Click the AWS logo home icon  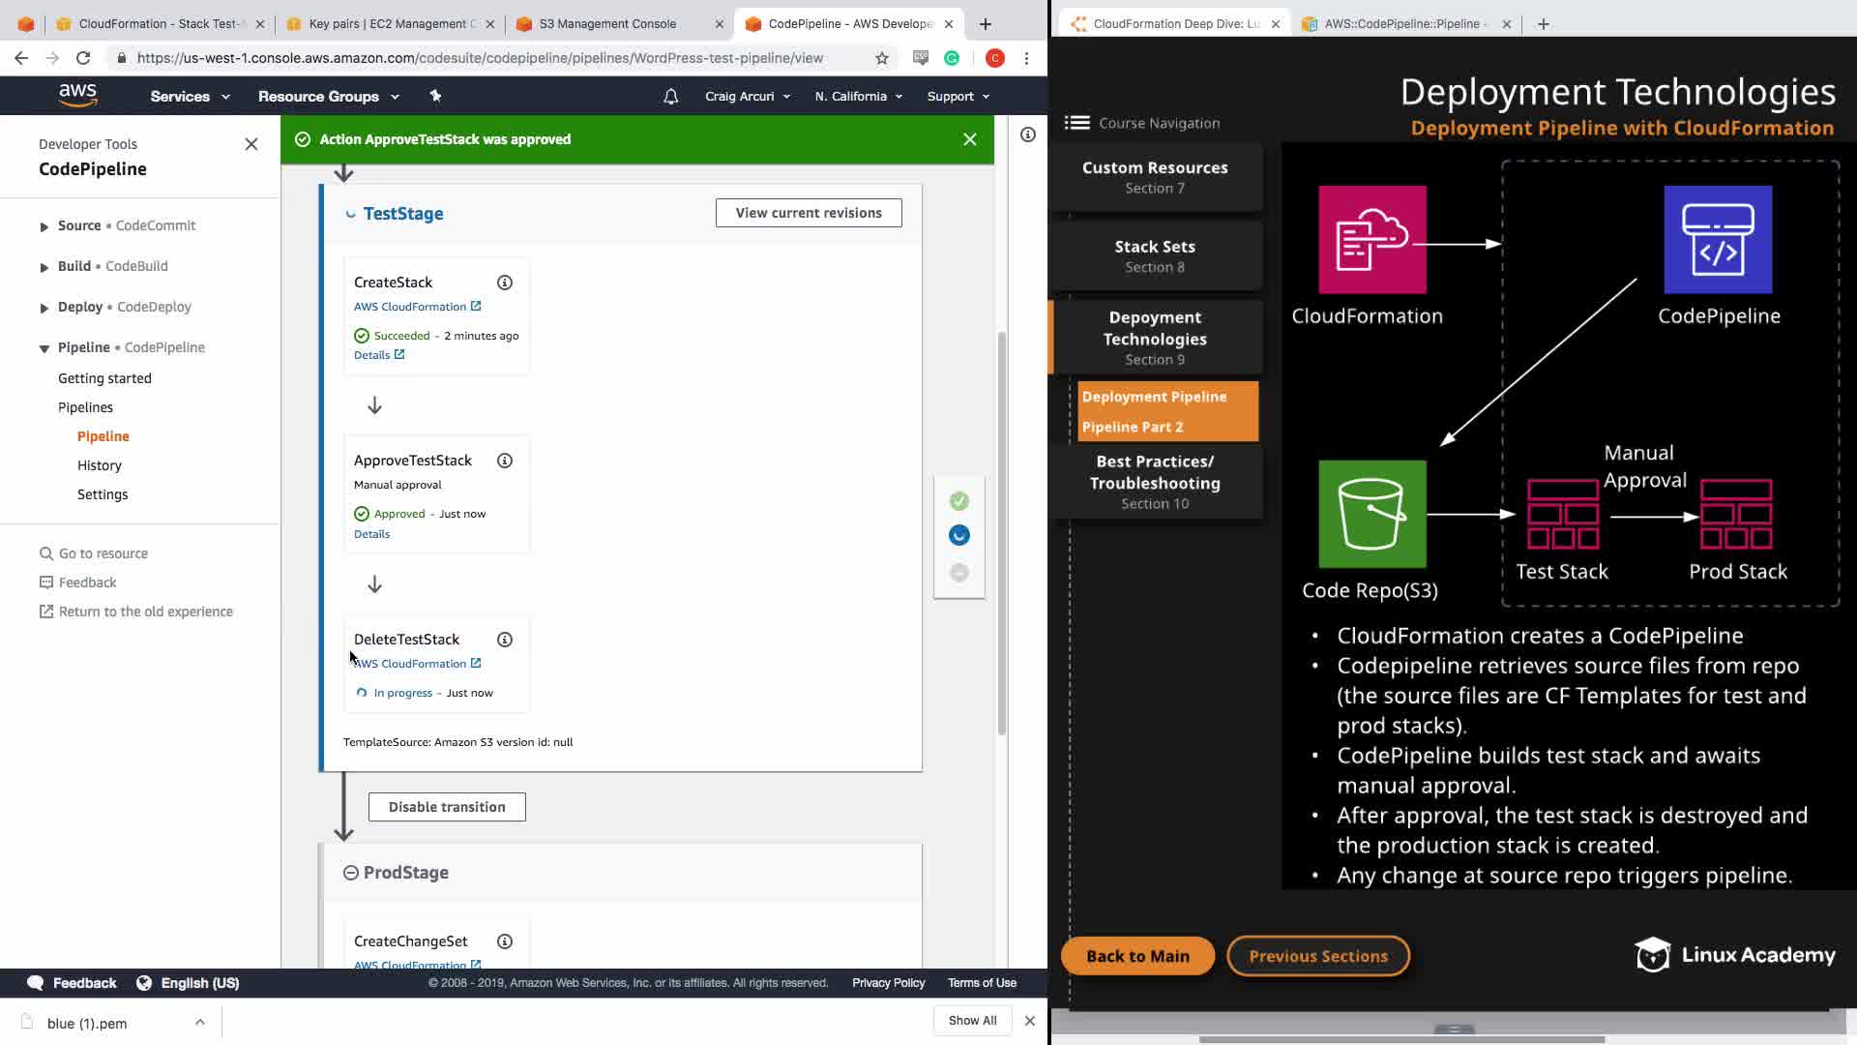(77, 95)
